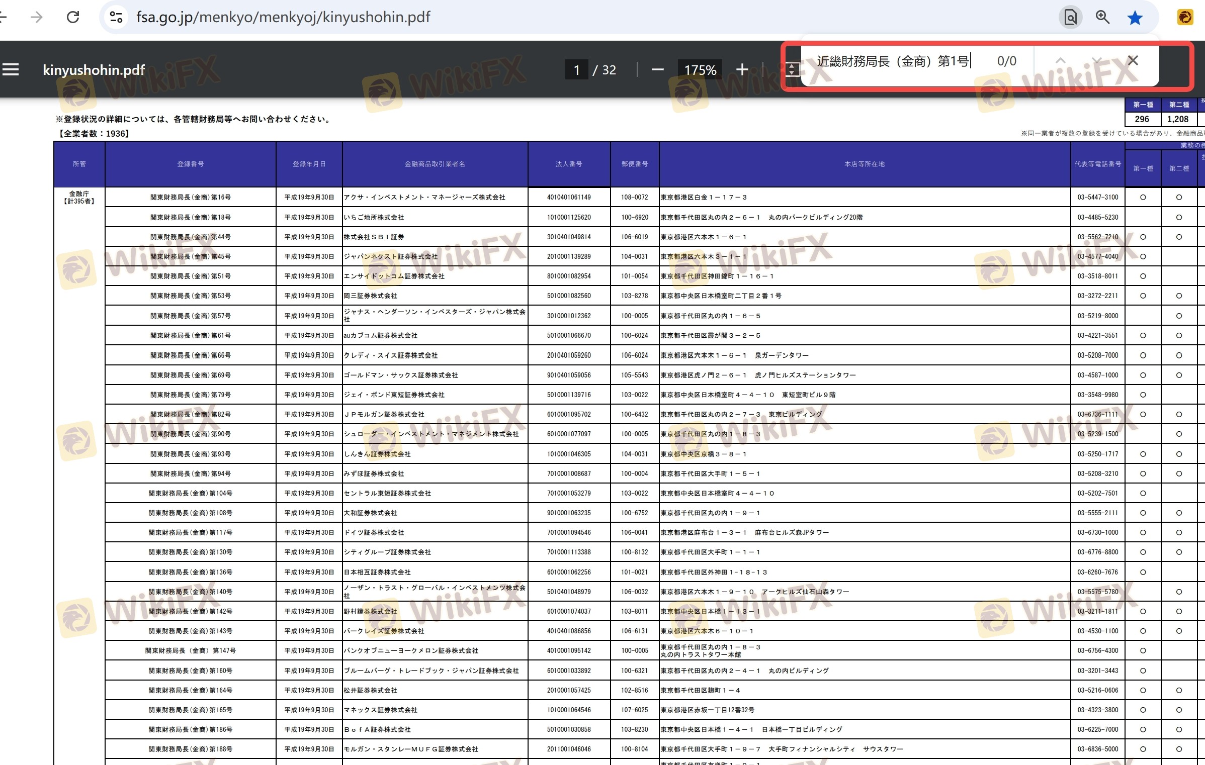
Task: Click the browser extension icon at far right
Action: coord(1185,18)
